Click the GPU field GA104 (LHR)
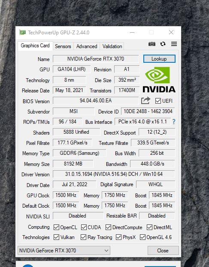Image resolution: width=209 pixels, height=267 pixels. click(x=72, y=69)
